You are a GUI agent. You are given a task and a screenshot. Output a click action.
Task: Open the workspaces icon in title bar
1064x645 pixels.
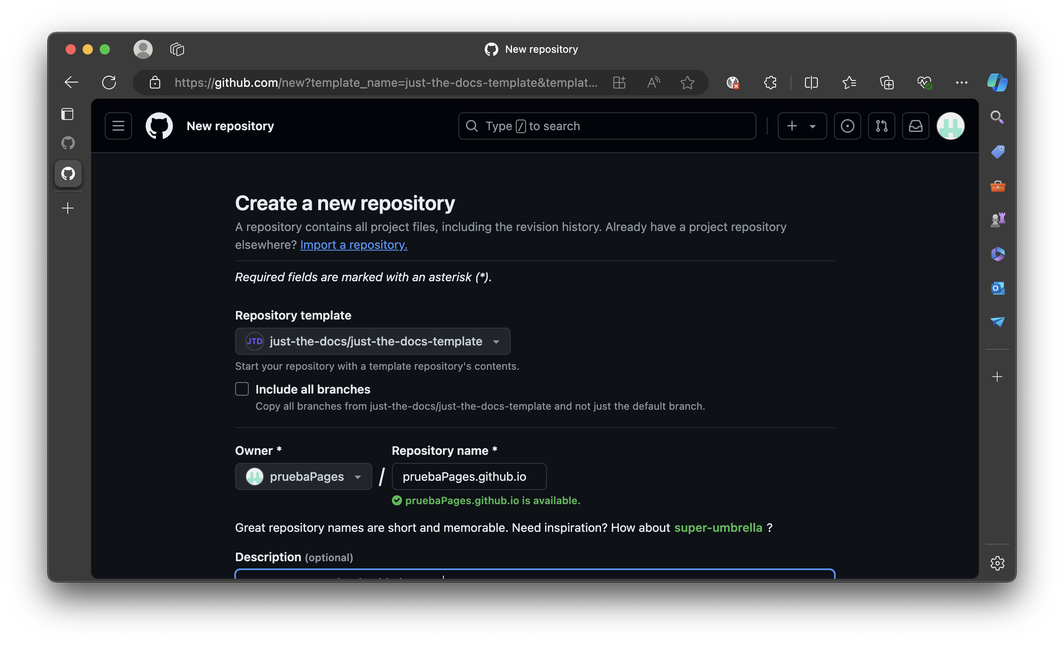177,49
